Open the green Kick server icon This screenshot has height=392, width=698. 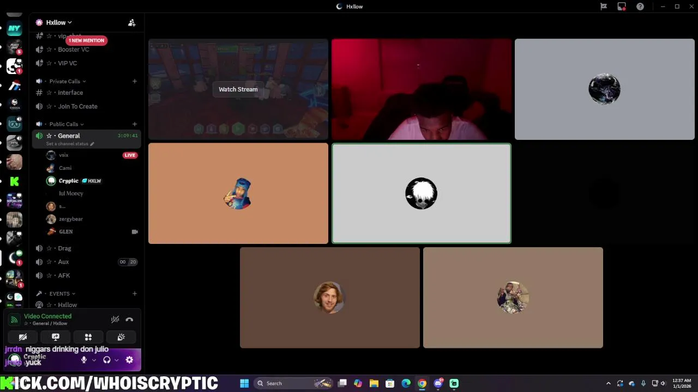(14, 182)
